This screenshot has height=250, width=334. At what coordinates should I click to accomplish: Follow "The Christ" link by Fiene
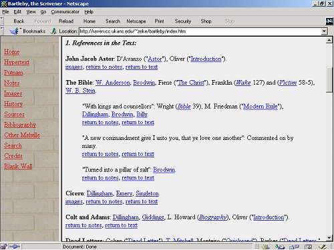pos(191,83)
